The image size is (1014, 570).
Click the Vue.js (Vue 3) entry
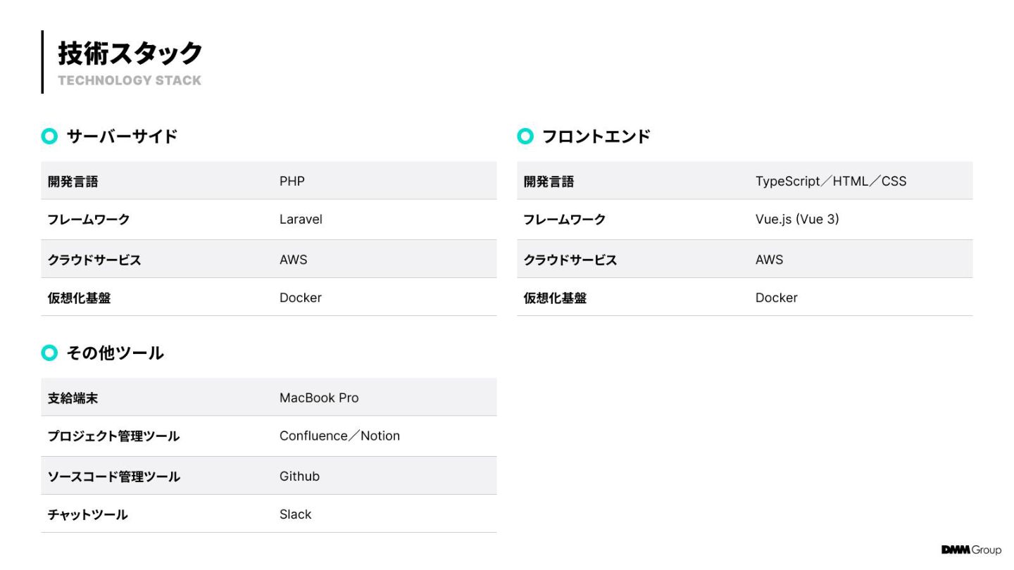[x=797, y=220]
